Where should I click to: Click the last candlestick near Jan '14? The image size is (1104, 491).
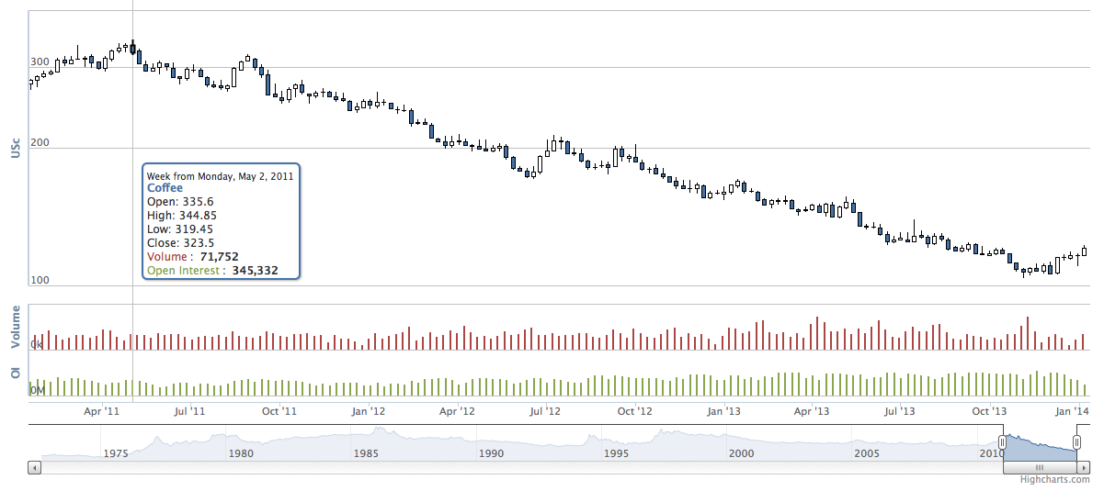[x=1085, y=251]
